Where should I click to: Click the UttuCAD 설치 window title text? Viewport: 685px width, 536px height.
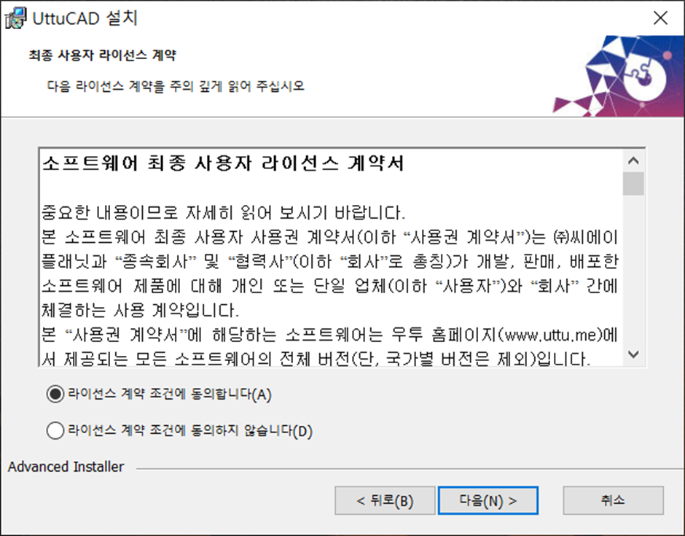(x=85, y=18)
